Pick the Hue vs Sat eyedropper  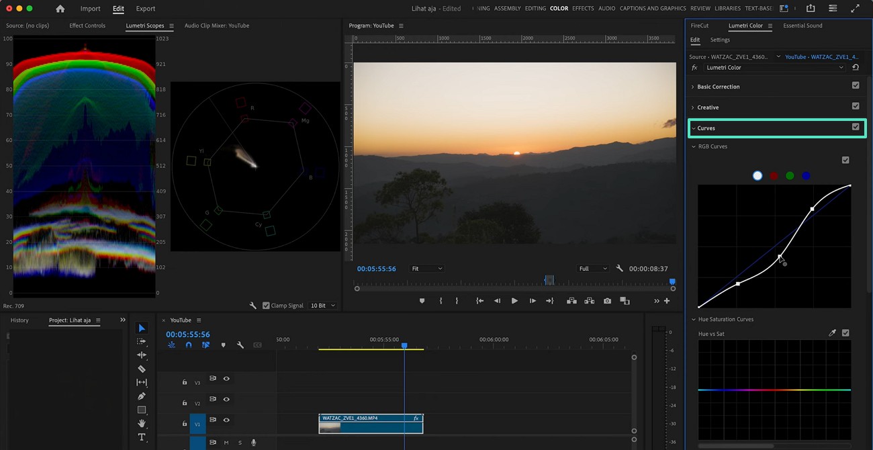[x=832, y=333]
